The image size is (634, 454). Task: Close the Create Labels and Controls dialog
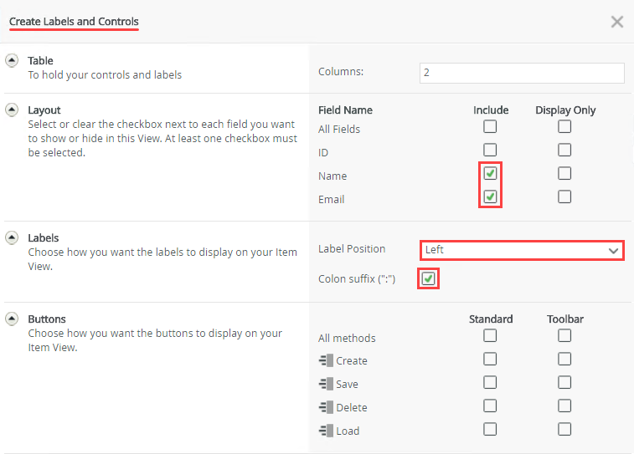[617, 22]
